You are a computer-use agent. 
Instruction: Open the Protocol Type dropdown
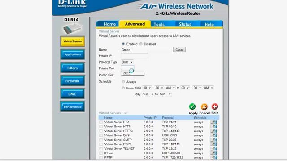[x=127, y=62]
